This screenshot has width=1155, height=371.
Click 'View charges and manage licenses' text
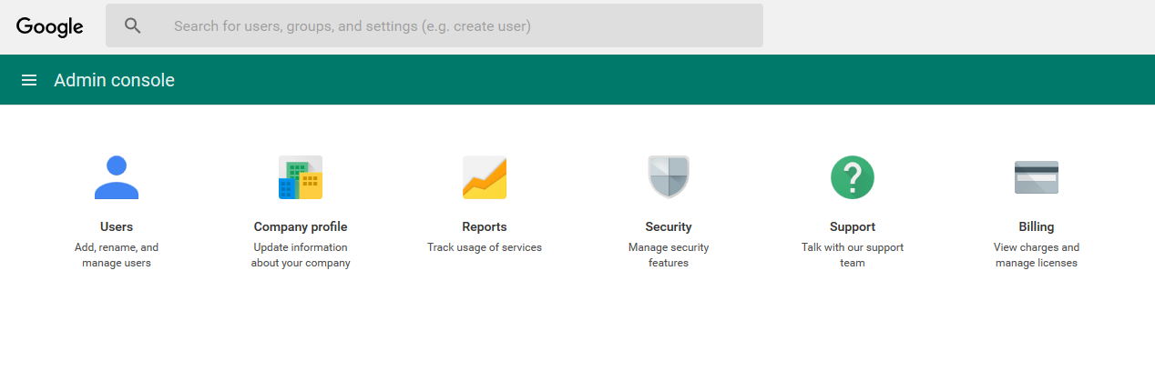(1037, 256)
